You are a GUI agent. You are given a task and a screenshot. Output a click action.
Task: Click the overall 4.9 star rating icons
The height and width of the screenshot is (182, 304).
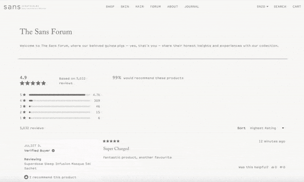[x=33, y=83]
